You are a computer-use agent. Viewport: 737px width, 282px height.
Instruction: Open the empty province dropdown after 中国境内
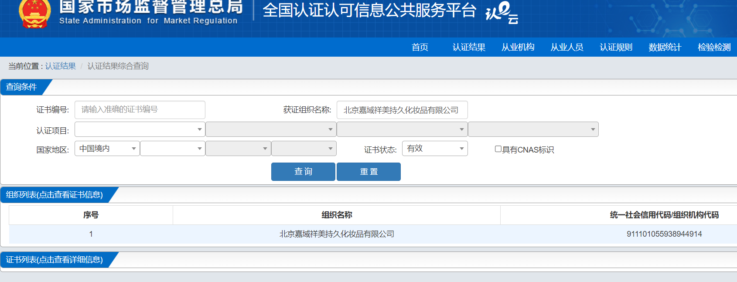tap(173, 149)
